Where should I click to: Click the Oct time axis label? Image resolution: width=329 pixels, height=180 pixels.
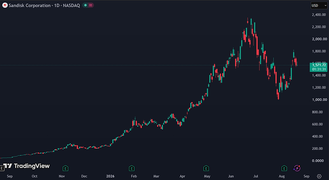click(34, 176)
